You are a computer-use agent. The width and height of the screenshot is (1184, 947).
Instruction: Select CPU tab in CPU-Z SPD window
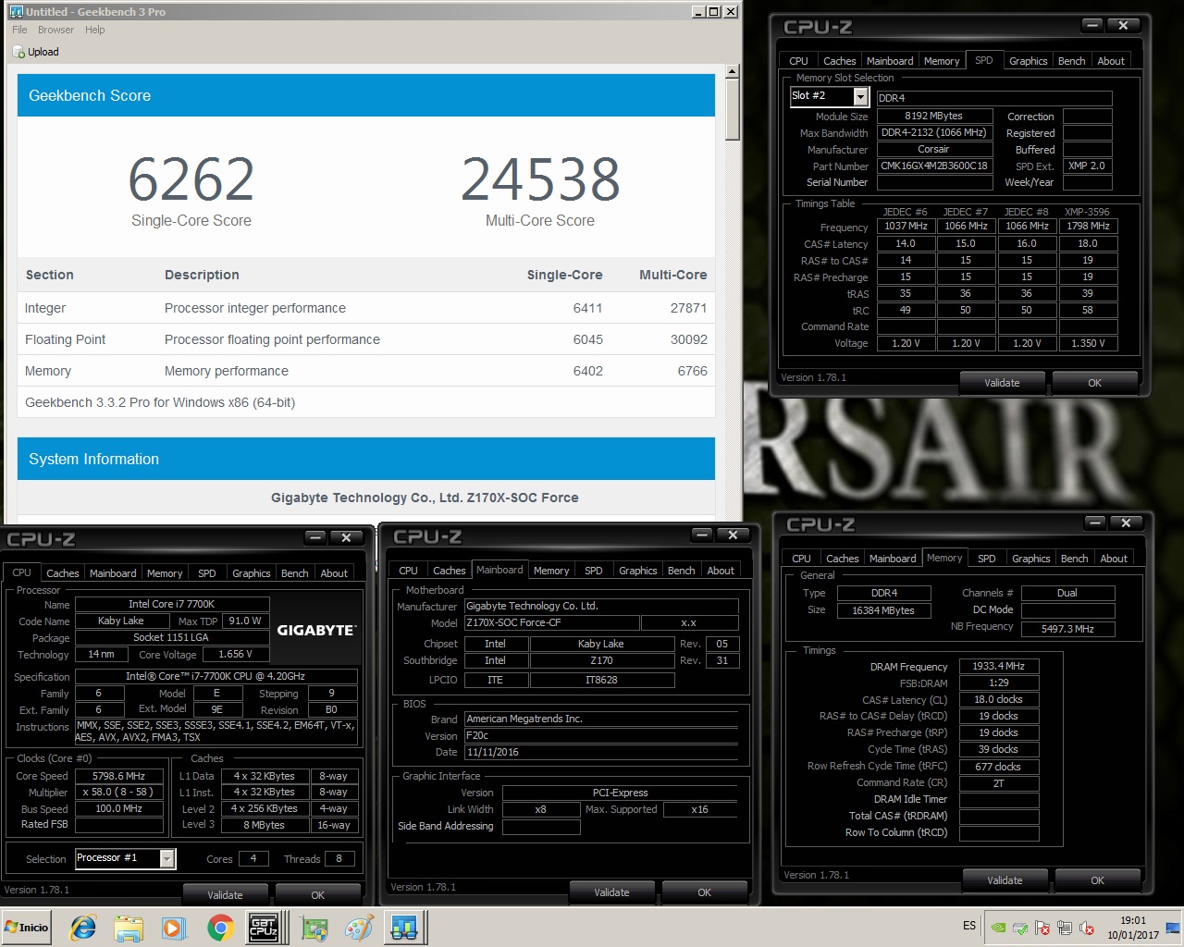(x=798, y=61)
